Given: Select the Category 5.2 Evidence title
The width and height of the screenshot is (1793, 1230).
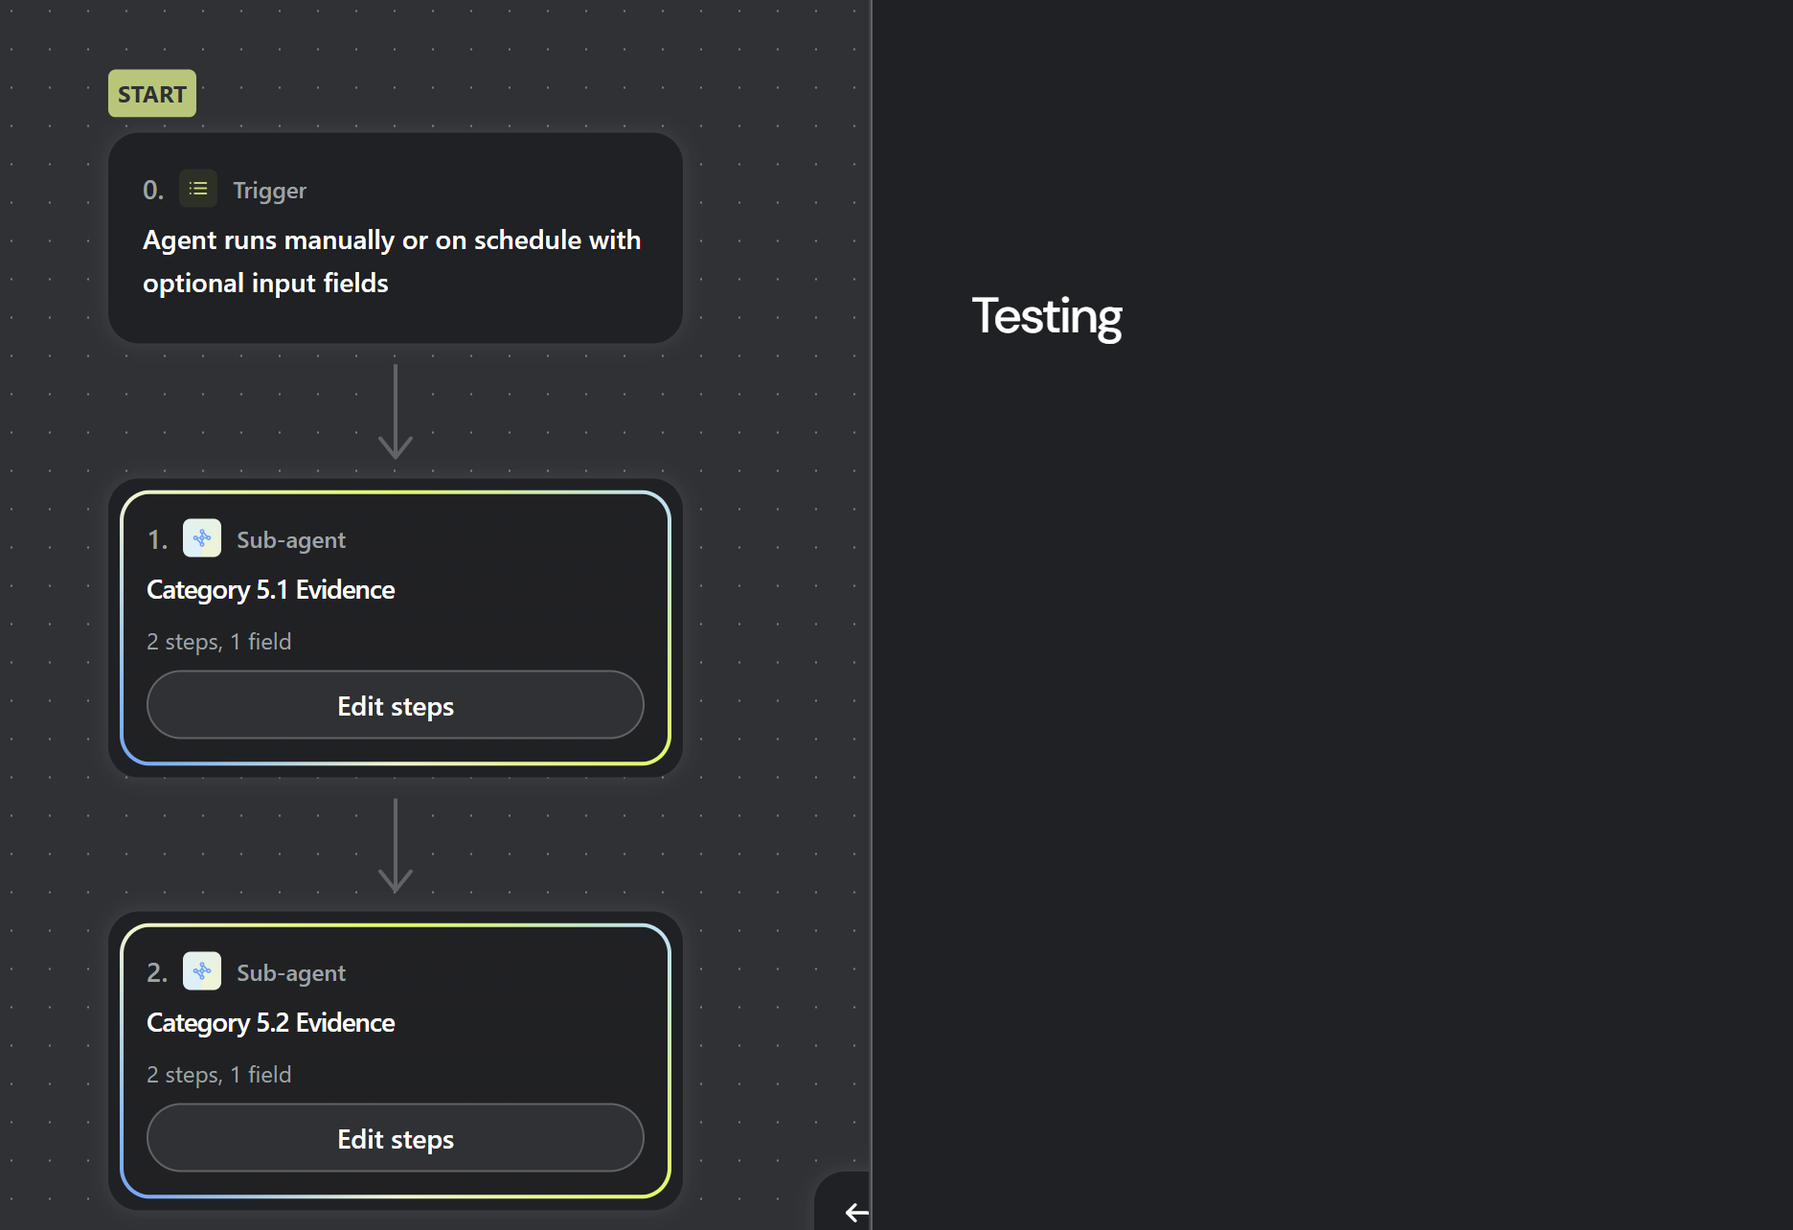Looking at the screenshot, I should [271, 1023].
